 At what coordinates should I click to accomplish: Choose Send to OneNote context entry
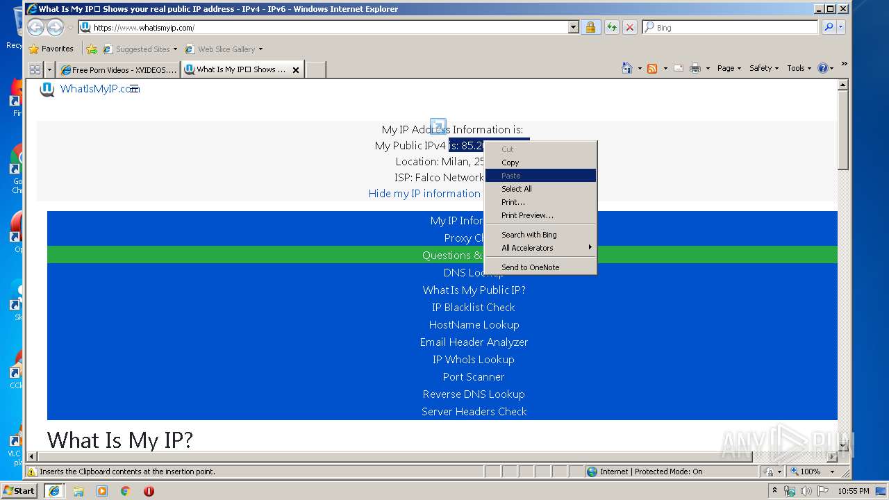click(540, 267)
